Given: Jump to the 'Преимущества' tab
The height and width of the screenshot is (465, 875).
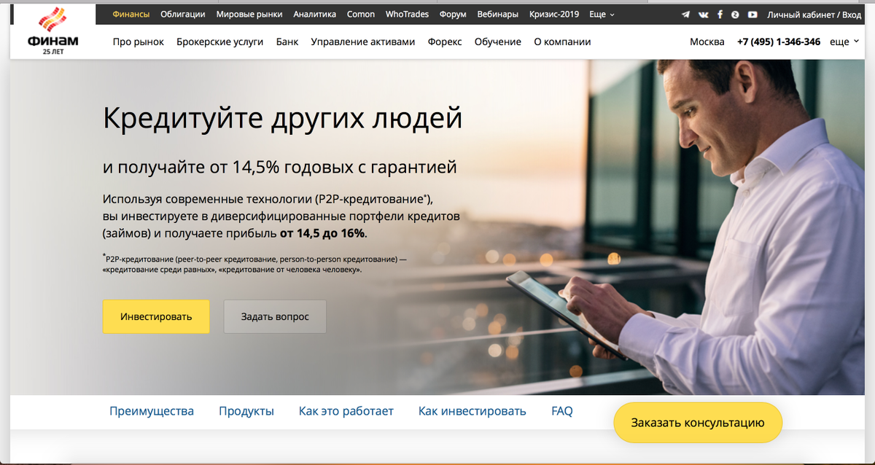Looking at the screenshot, I should pos(152,411).
